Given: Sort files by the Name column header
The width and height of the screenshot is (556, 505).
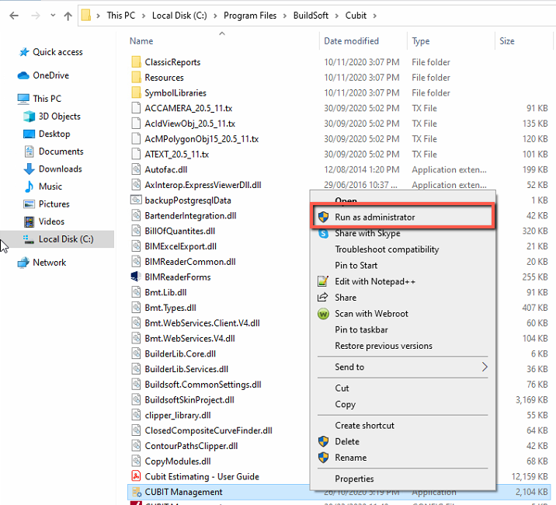Looking at the screenshot, I should coord(141,41).
